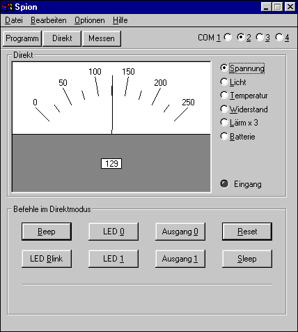Click the Spion app icon in title bar

(7, 7)
